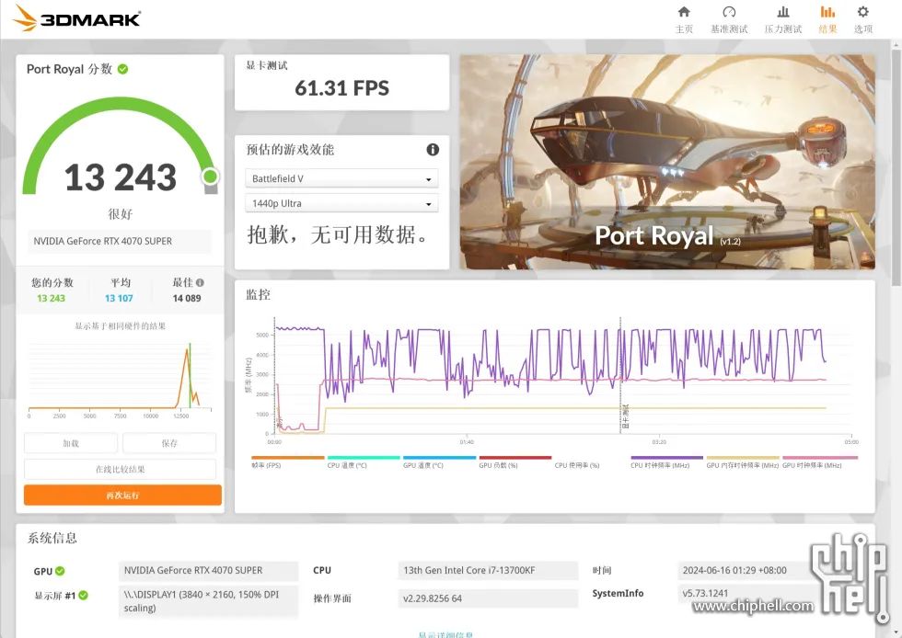
Task: Click the info icon in estimated game performance
Action: coord(433,150)
